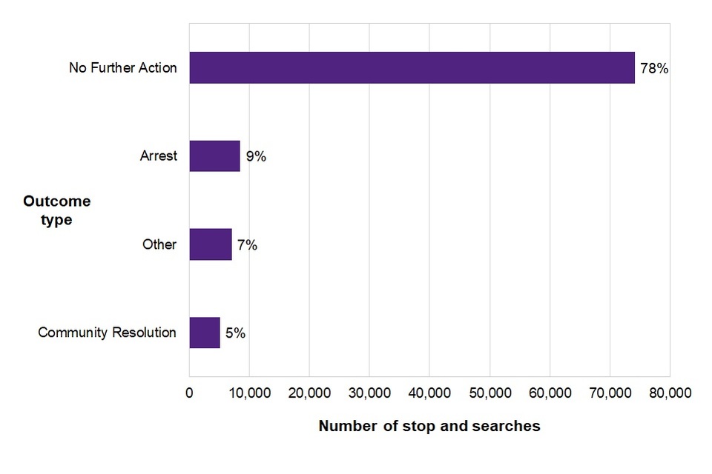Click the Arrest bar
This screenshot has width=712, height=474.
tap(214, 156)
